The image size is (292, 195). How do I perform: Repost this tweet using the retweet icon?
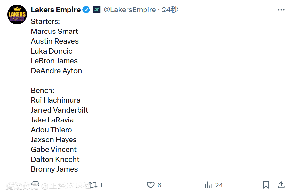coord(93,185)
